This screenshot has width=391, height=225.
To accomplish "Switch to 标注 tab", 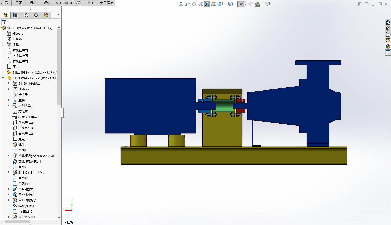I will point(33,3).
